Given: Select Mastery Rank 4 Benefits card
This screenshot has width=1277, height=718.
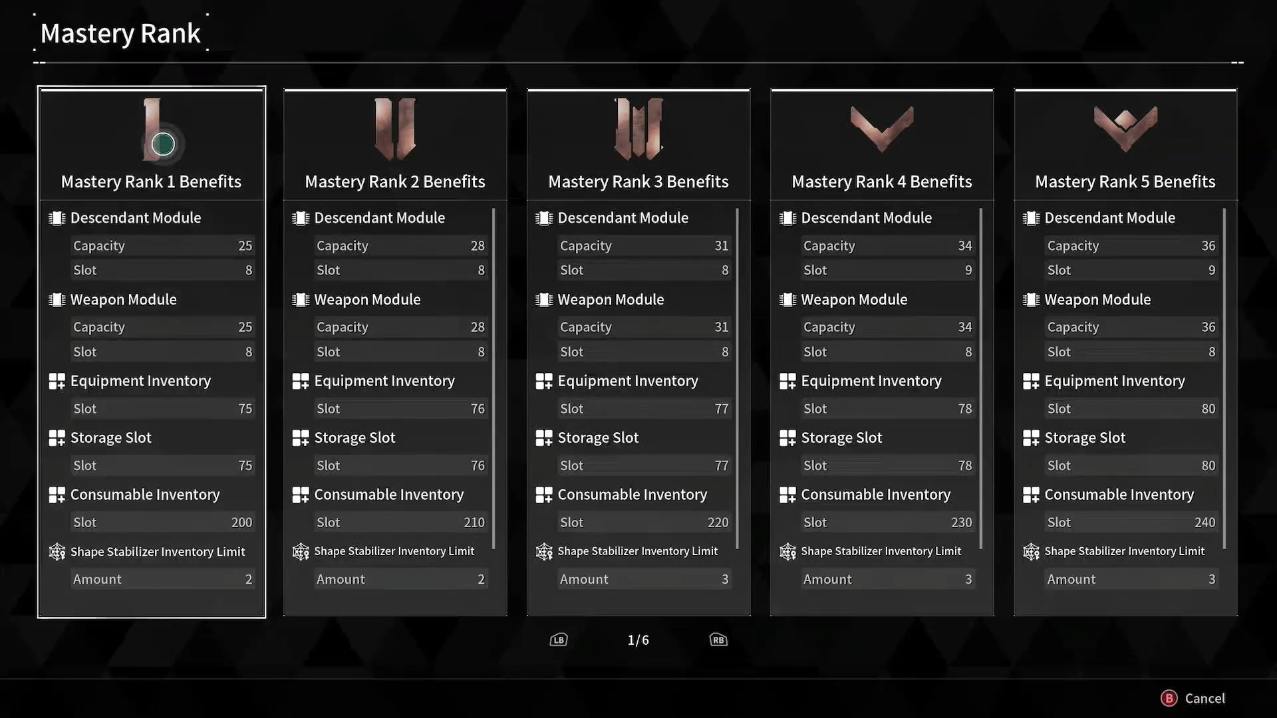Looking at the screenshot, I should [x=881, y=350].
